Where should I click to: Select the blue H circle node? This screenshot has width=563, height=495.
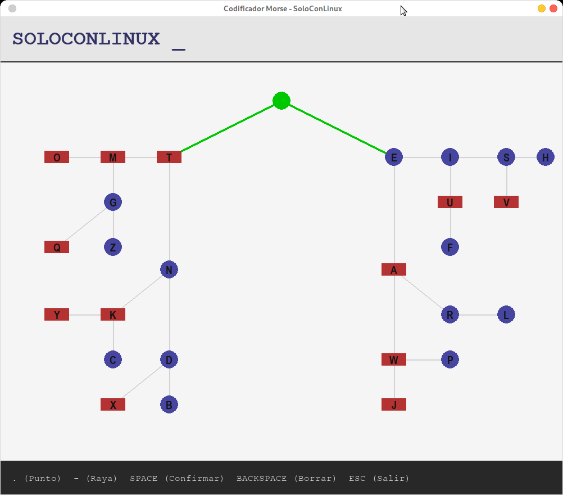pos(545,157)
